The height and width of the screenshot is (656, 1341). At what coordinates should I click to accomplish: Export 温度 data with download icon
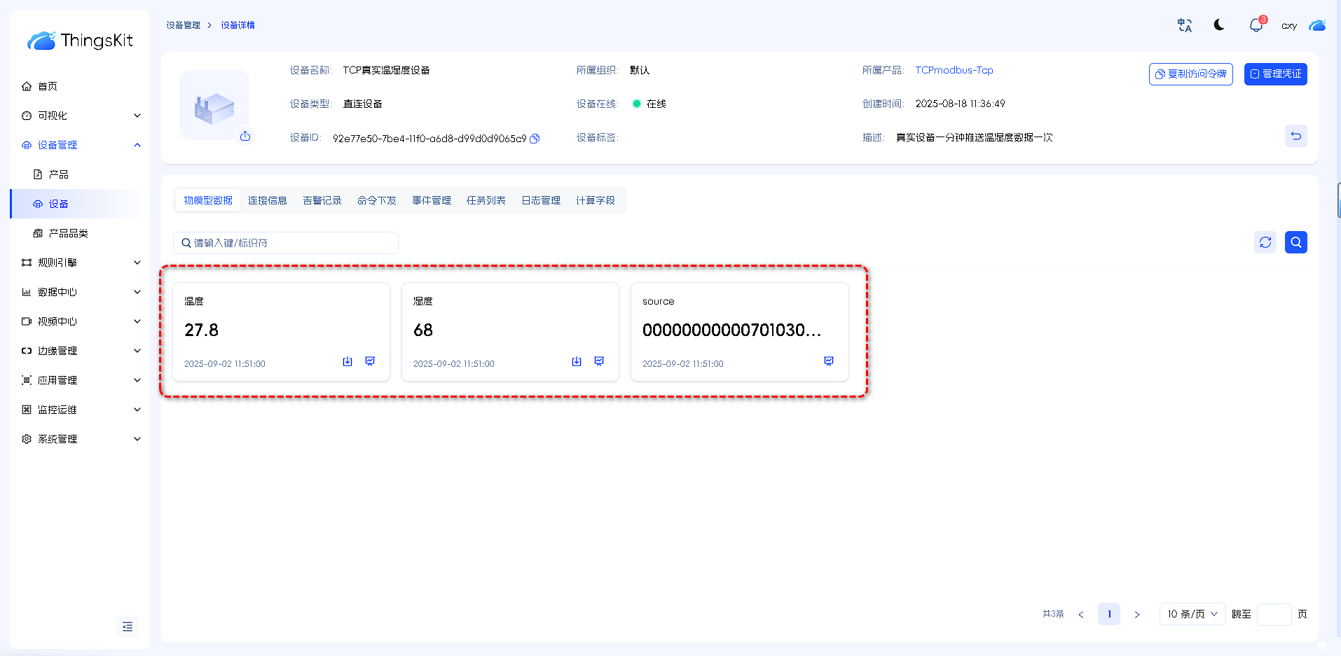pos(348,362)
